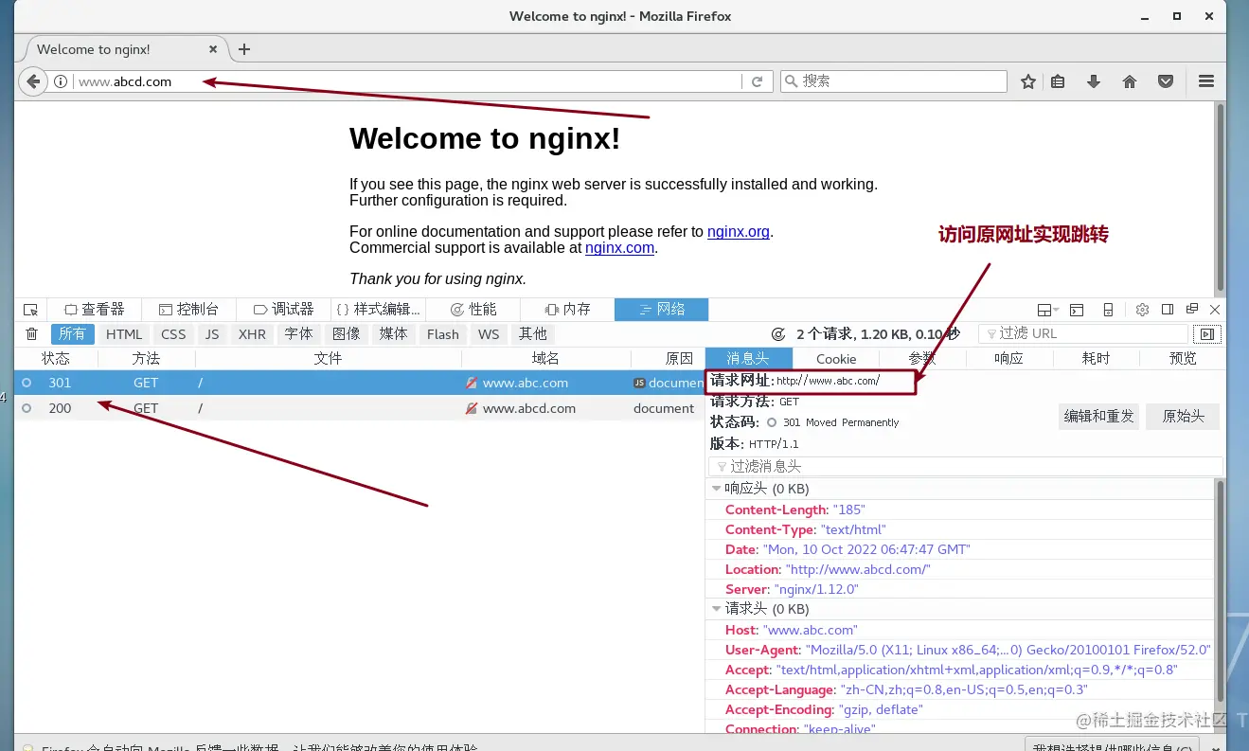
Task: Open devtools settings gear
Action: (1142, 310)
